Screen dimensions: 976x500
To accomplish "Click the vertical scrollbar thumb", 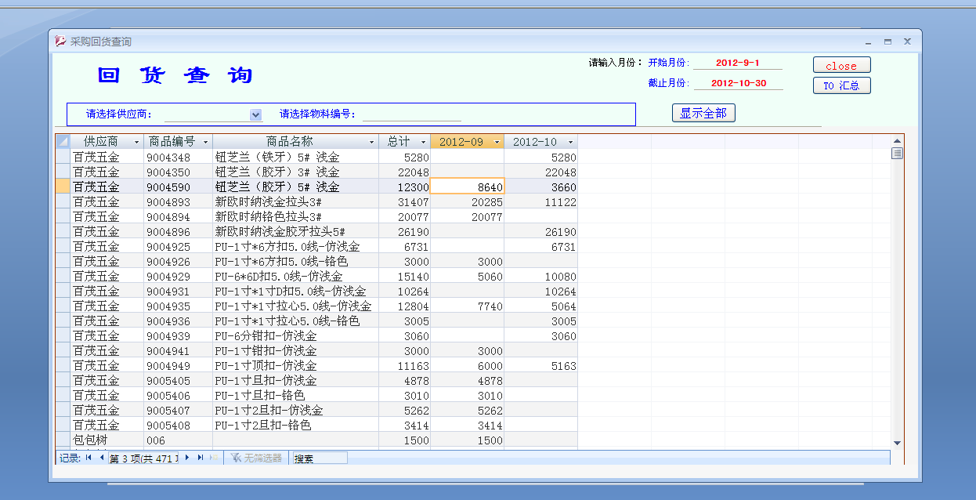I will (897, 154).
